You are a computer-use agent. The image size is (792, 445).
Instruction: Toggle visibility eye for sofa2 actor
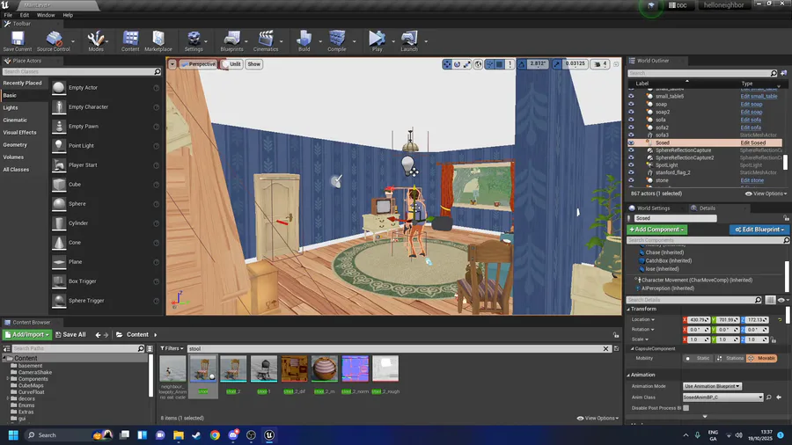tap(631, 128)
